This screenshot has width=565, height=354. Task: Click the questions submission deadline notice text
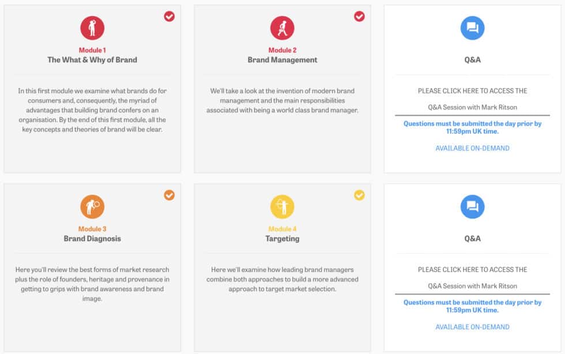pos(472,127)
